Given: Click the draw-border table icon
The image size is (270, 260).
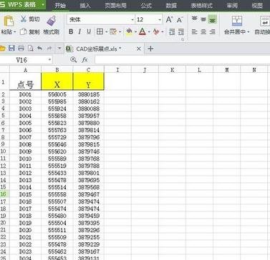Looking at the screenshot, I should [x=113, y=31].
